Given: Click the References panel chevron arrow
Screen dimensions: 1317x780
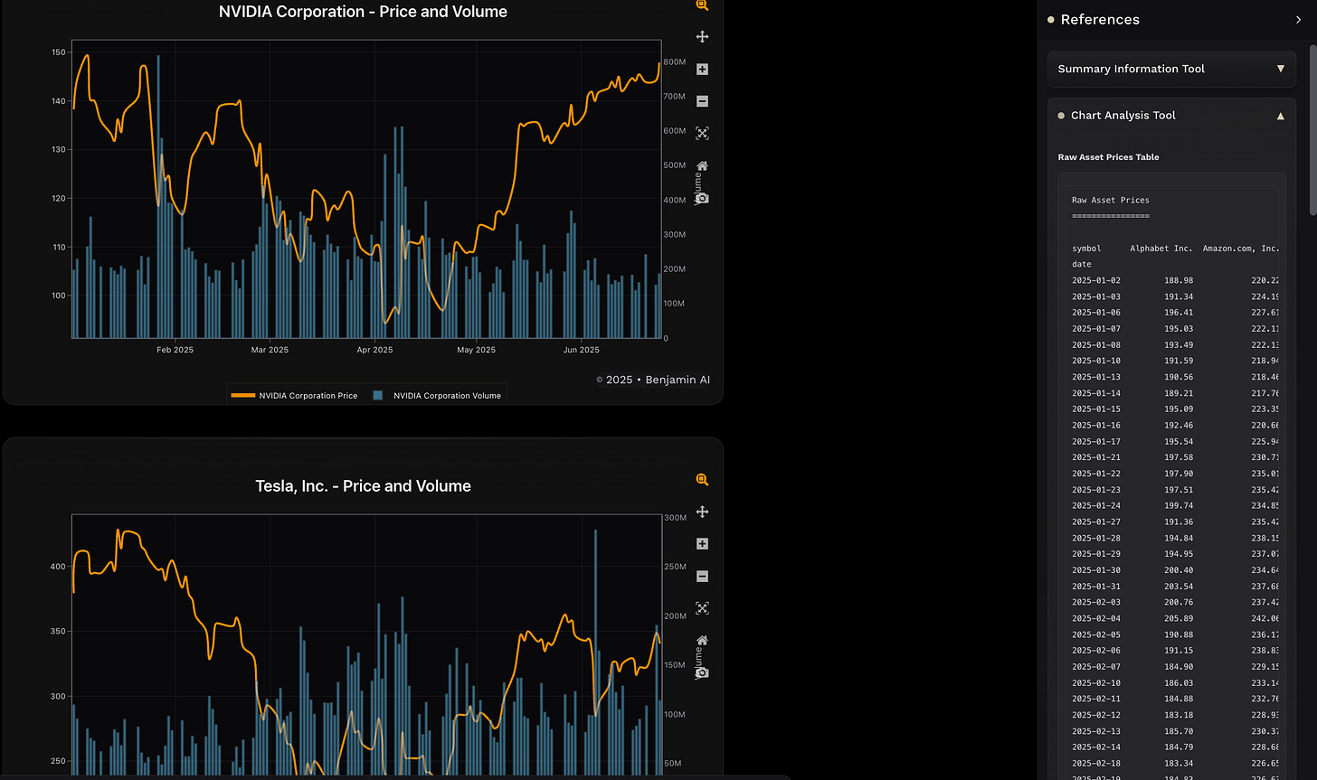Looking at the screenshot, I should point(1299,20).
